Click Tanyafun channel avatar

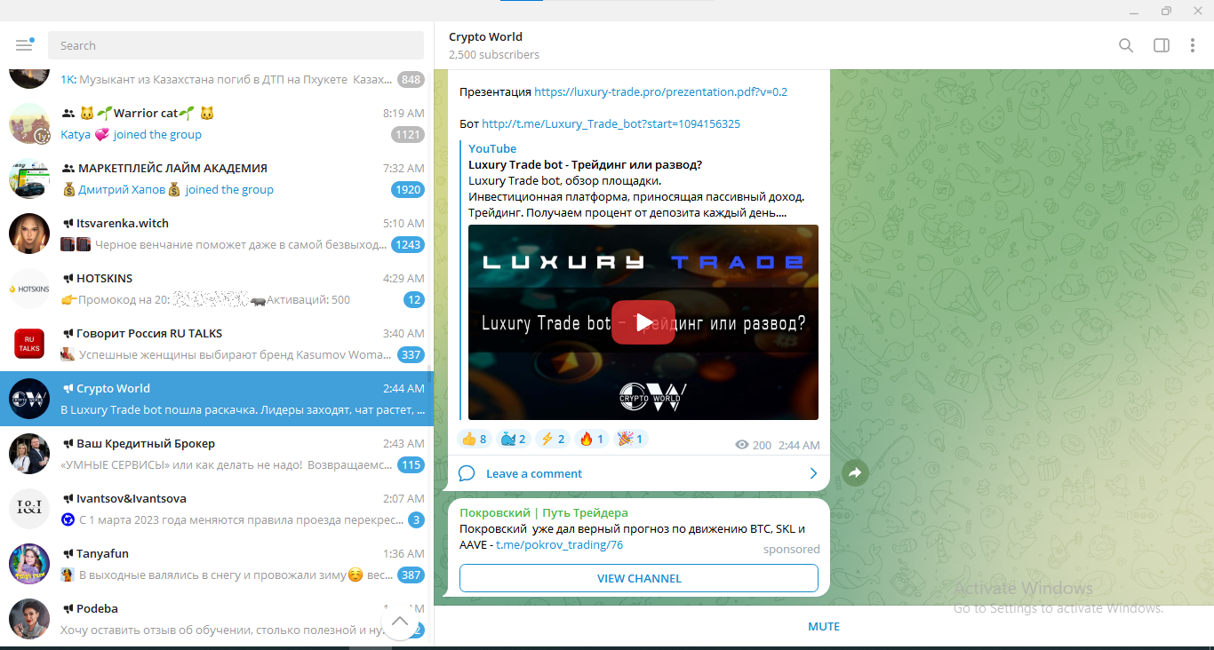coord(29,564)
